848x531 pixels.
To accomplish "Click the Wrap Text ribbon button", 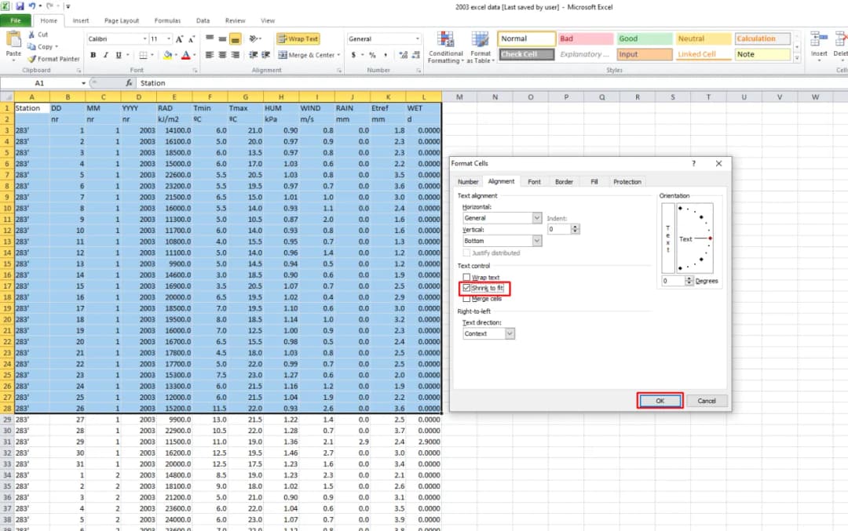I will pos(298,38).
